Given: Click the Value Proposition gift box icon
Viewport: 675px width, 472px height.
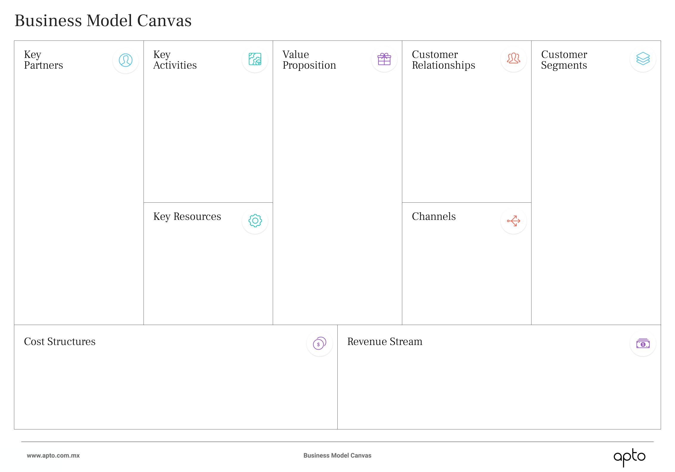Looking at the screenshot, I should [384, 59].
